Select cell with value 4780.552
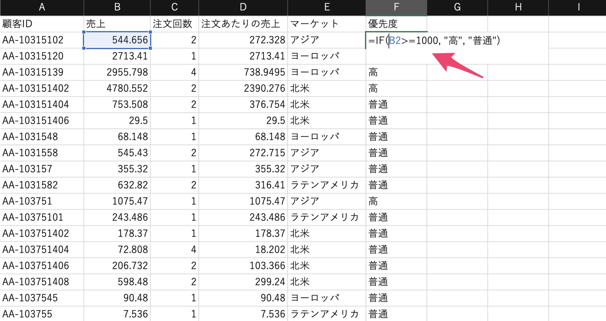This screenshot has height=321, width=606. point(117,88)
